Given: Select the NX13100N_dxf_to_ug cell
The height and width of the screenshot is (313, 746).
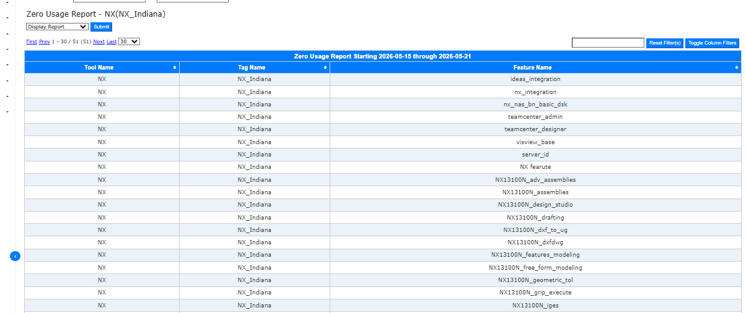Looking at the screenshot, I should click(x=535, y=230).
